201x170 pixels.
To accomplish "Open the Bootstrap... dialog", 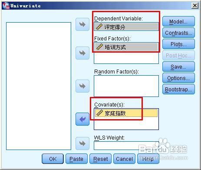I will click(178, 89).
